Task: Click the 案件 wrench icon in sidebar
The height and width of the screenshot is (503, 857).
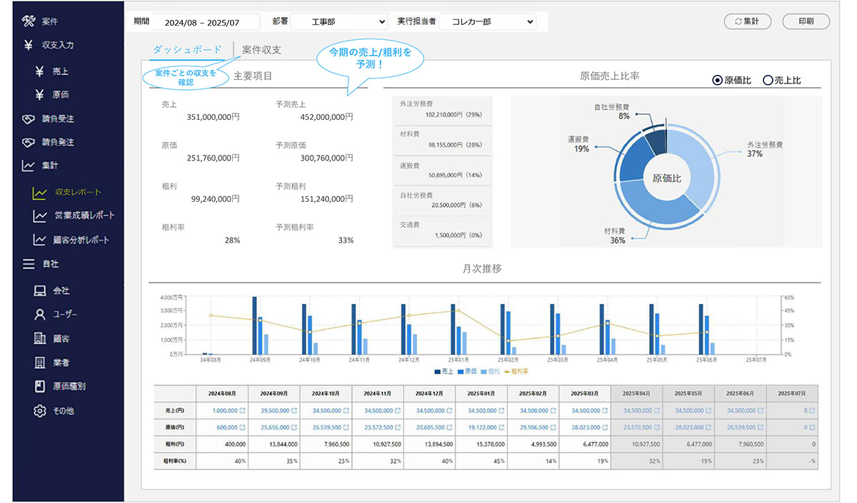Action: pyautogui.click(x=29, y=21)
